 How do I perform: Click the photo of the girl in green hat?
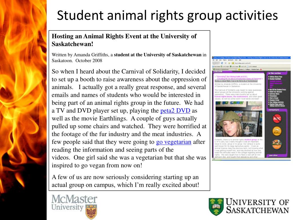click(x=239, y=119)
